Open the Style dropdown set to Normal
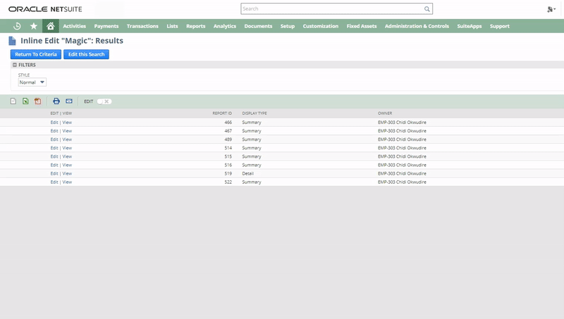564x319 pixels. (x=32, y=82)
